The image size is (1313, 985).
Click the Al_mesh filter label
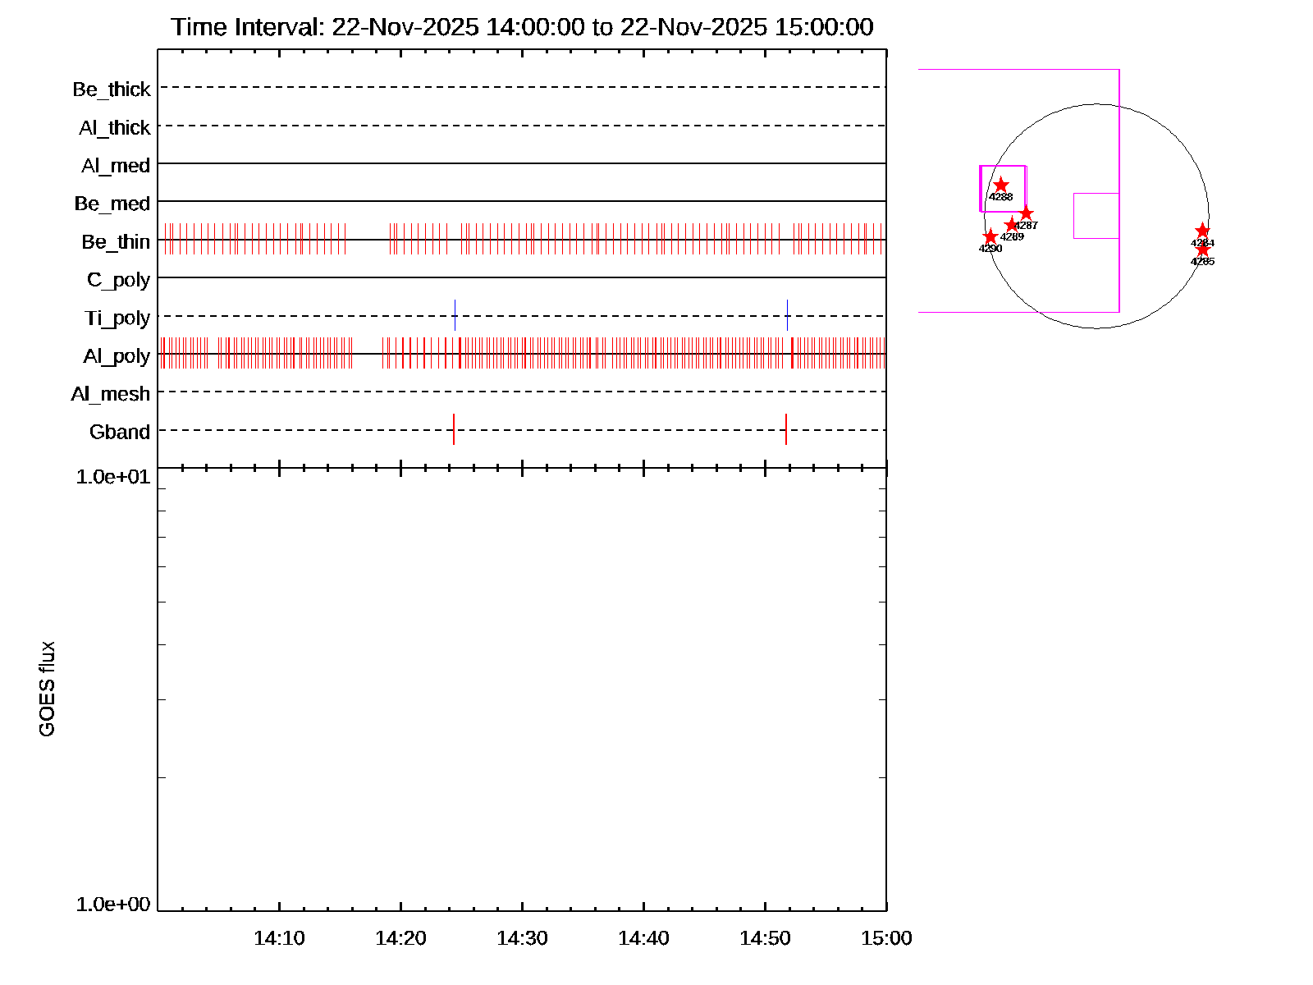point(111,394)
